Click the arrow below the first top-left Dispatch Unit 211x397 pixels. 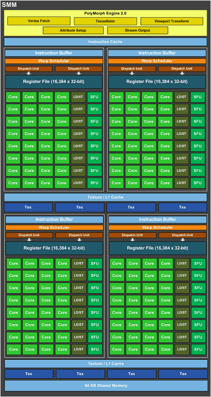pyautogui.click(x=29, y=73)
